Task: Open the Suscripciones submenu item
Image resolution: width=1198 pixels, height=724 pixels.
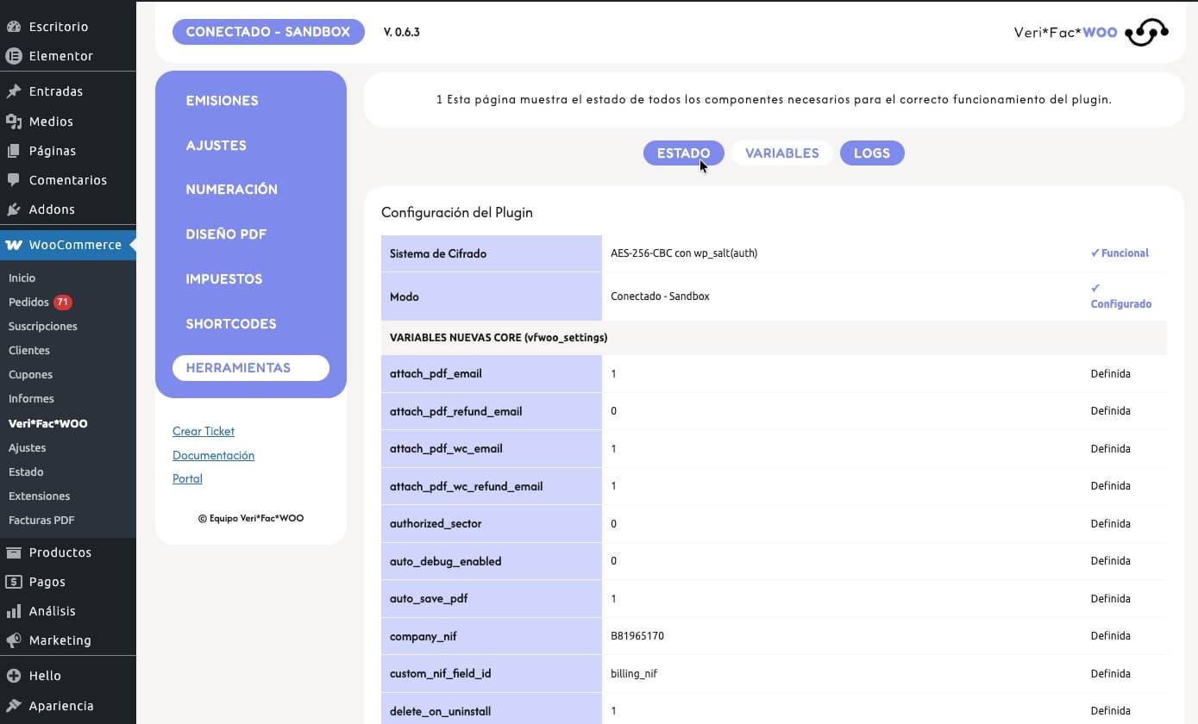Action: 43,327
